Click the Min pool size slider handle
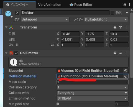This screenshot has width=133, height=107. coord(58,104)
